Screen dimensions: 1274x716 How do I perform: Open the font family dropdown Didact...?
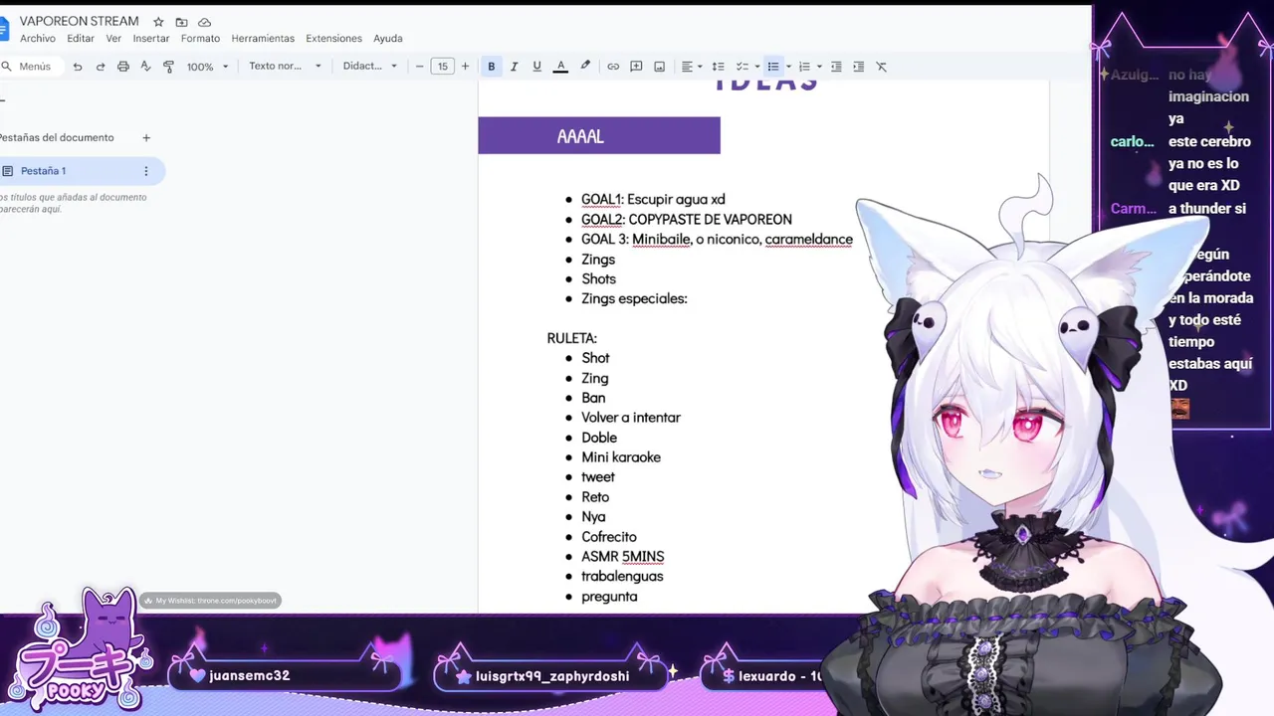369,67
